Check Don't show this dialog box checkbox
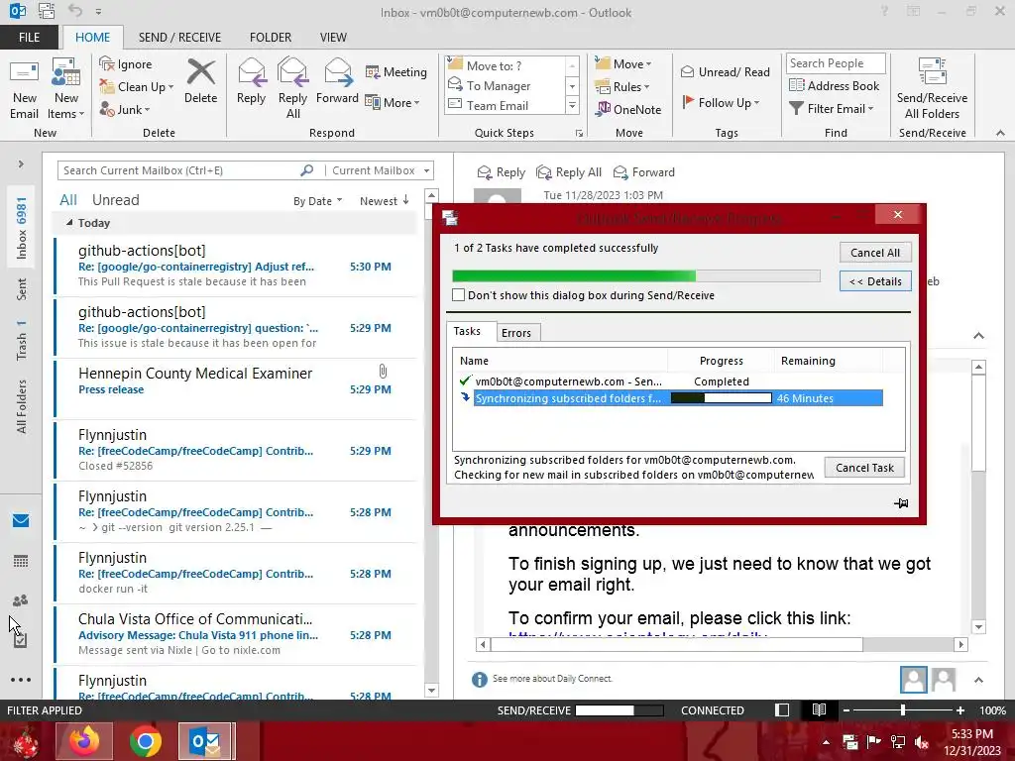 click(458, 295)
